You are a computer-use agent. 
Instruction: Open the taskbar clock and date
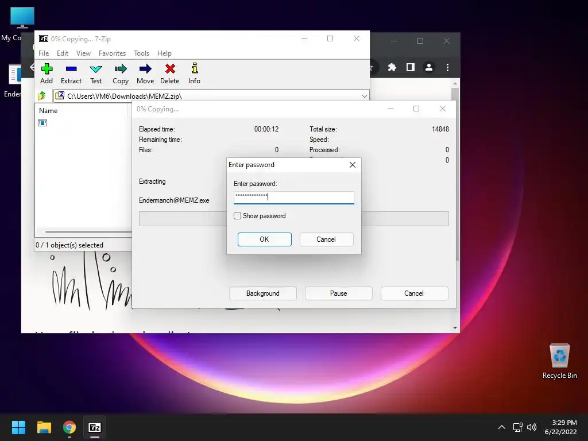coord(560,427)
